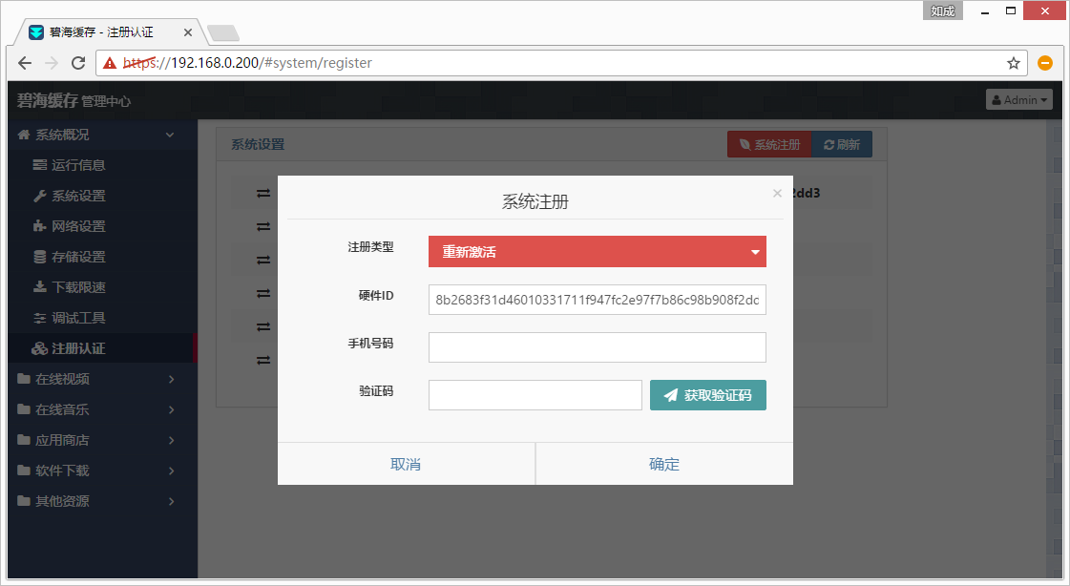Bookmark this page with the star icon

(1013, 63)
